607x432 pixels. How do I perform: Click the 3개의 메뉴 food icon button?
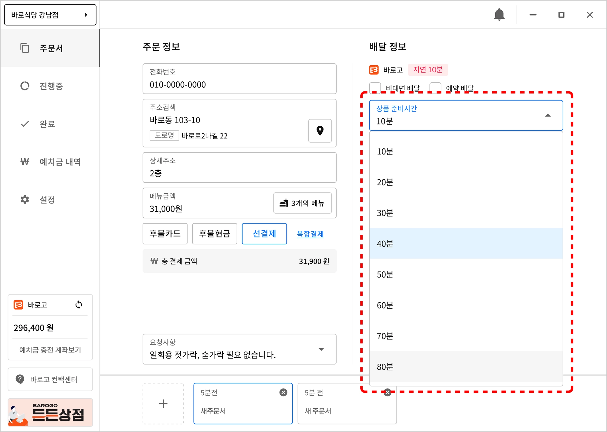(x=302, y=203)
